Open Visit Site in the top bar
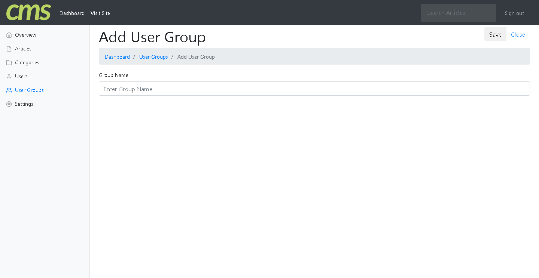Image resolution: width=539 pixels, height=278 pixels. tap(100, 13)
